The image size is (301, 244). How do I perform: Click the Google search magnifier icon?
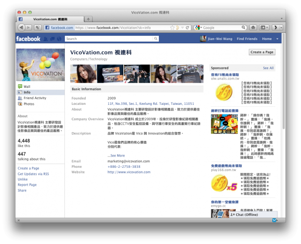(x=243, y=27)
